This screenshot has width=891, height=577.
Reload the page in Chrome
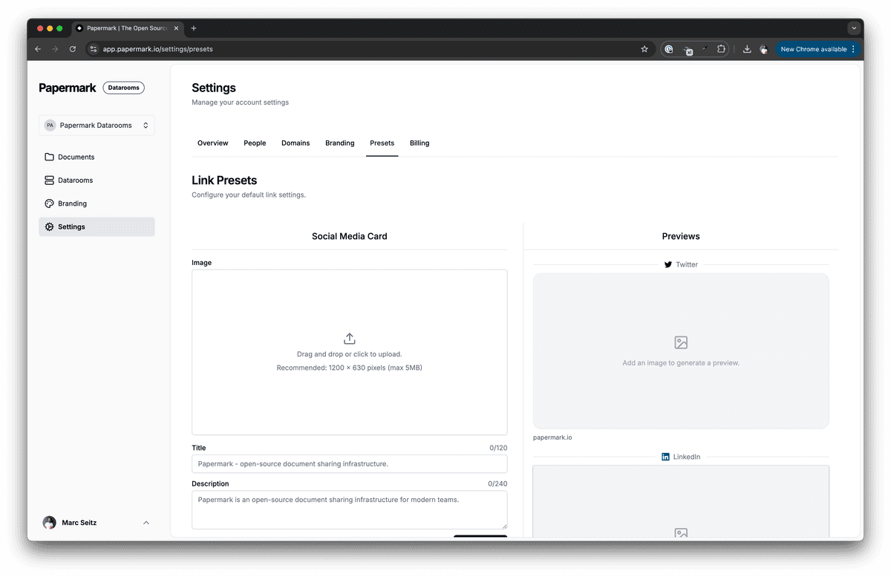(x=73, y=49)
